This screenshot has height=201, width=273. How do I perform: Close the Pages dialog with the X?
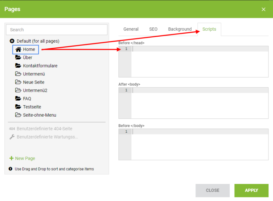coord(263,9)
